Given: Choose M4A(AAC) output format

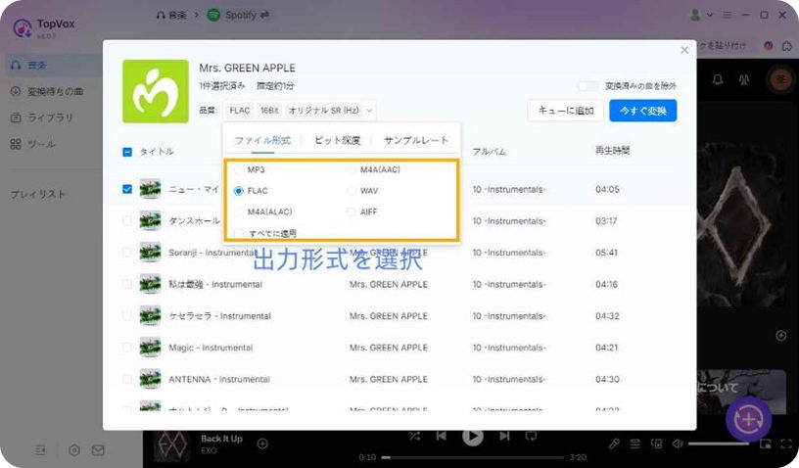Looking at the screenshot, I should click(352, 169).
